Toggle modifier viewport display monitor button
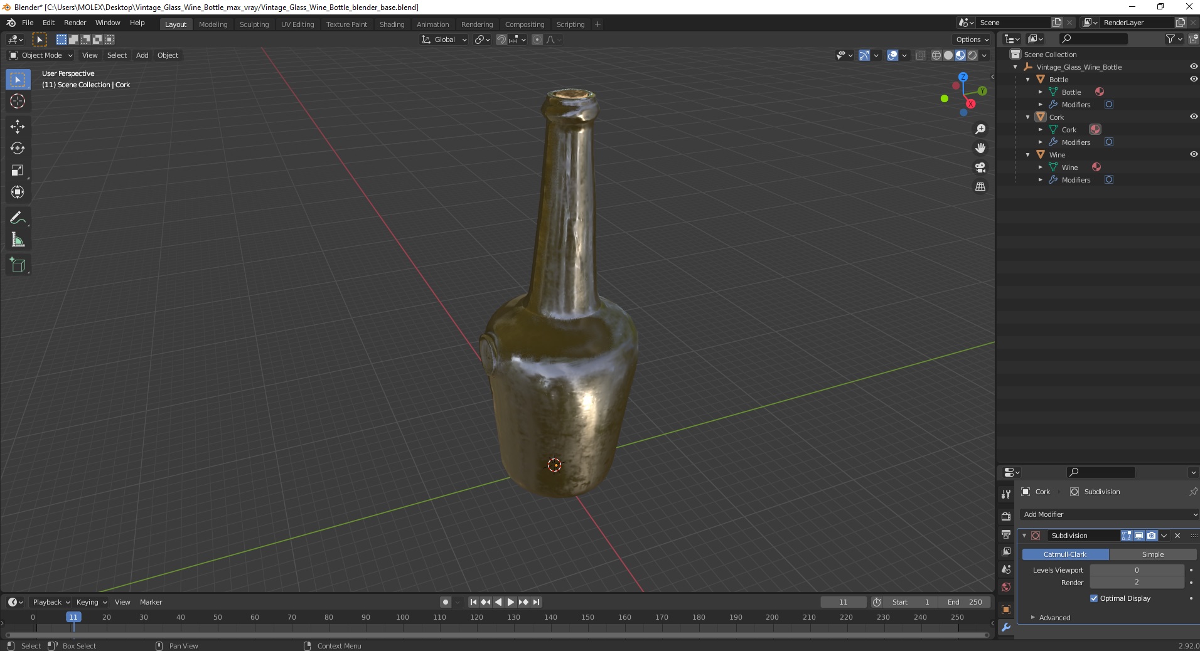Screen dimensions: 1200x651 point(1138,536)
